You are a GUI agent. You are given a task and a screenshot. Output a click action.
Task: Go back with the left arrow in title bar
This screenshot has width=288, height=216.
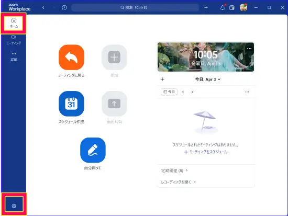(x=43, y=7)
